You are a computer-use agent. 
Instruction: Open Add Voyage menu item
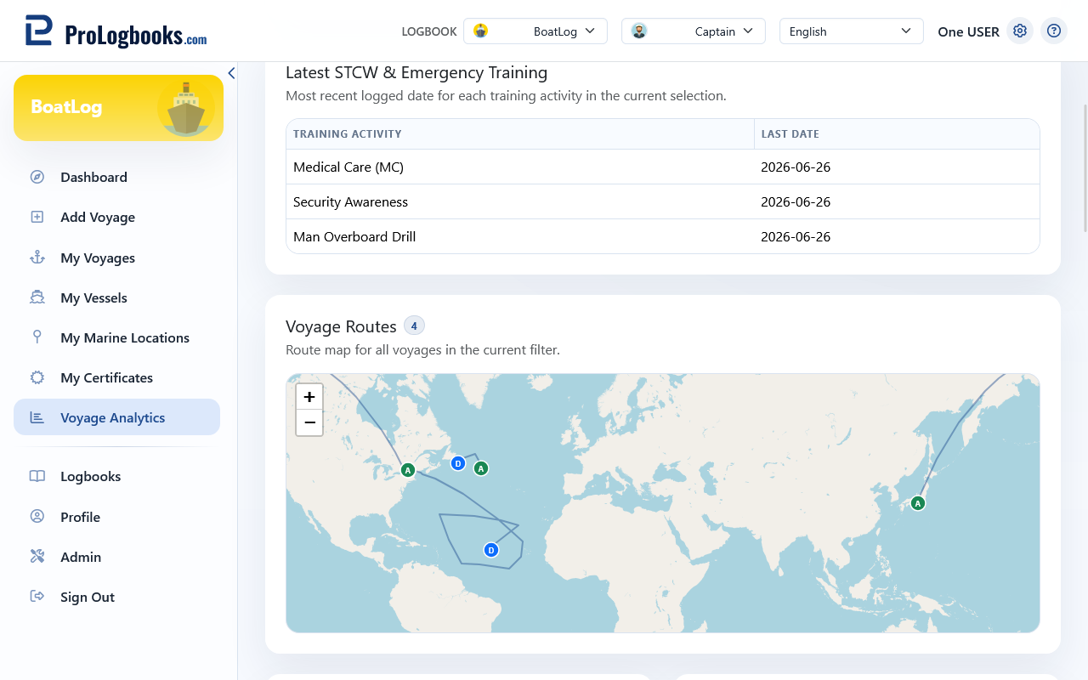(x=116, y=217)
